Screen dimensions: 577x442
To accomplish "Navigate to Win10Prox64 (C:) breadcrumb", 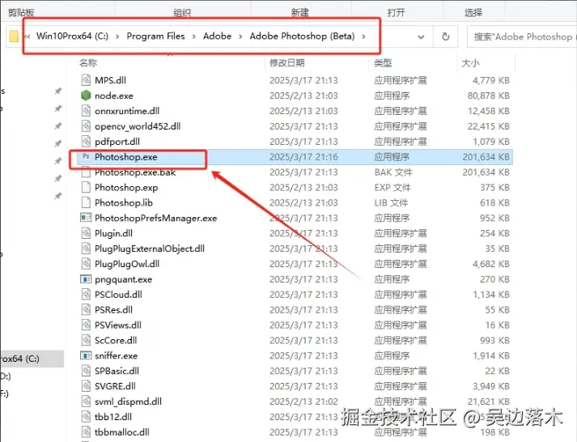I will [73, 36].
